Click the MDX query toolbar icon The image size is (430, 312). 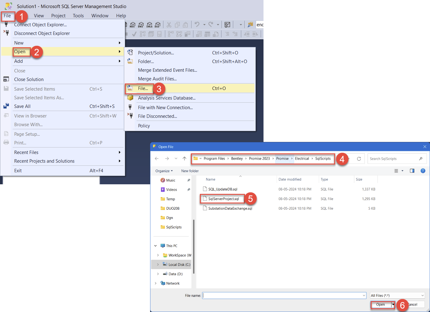click(133, 25)
